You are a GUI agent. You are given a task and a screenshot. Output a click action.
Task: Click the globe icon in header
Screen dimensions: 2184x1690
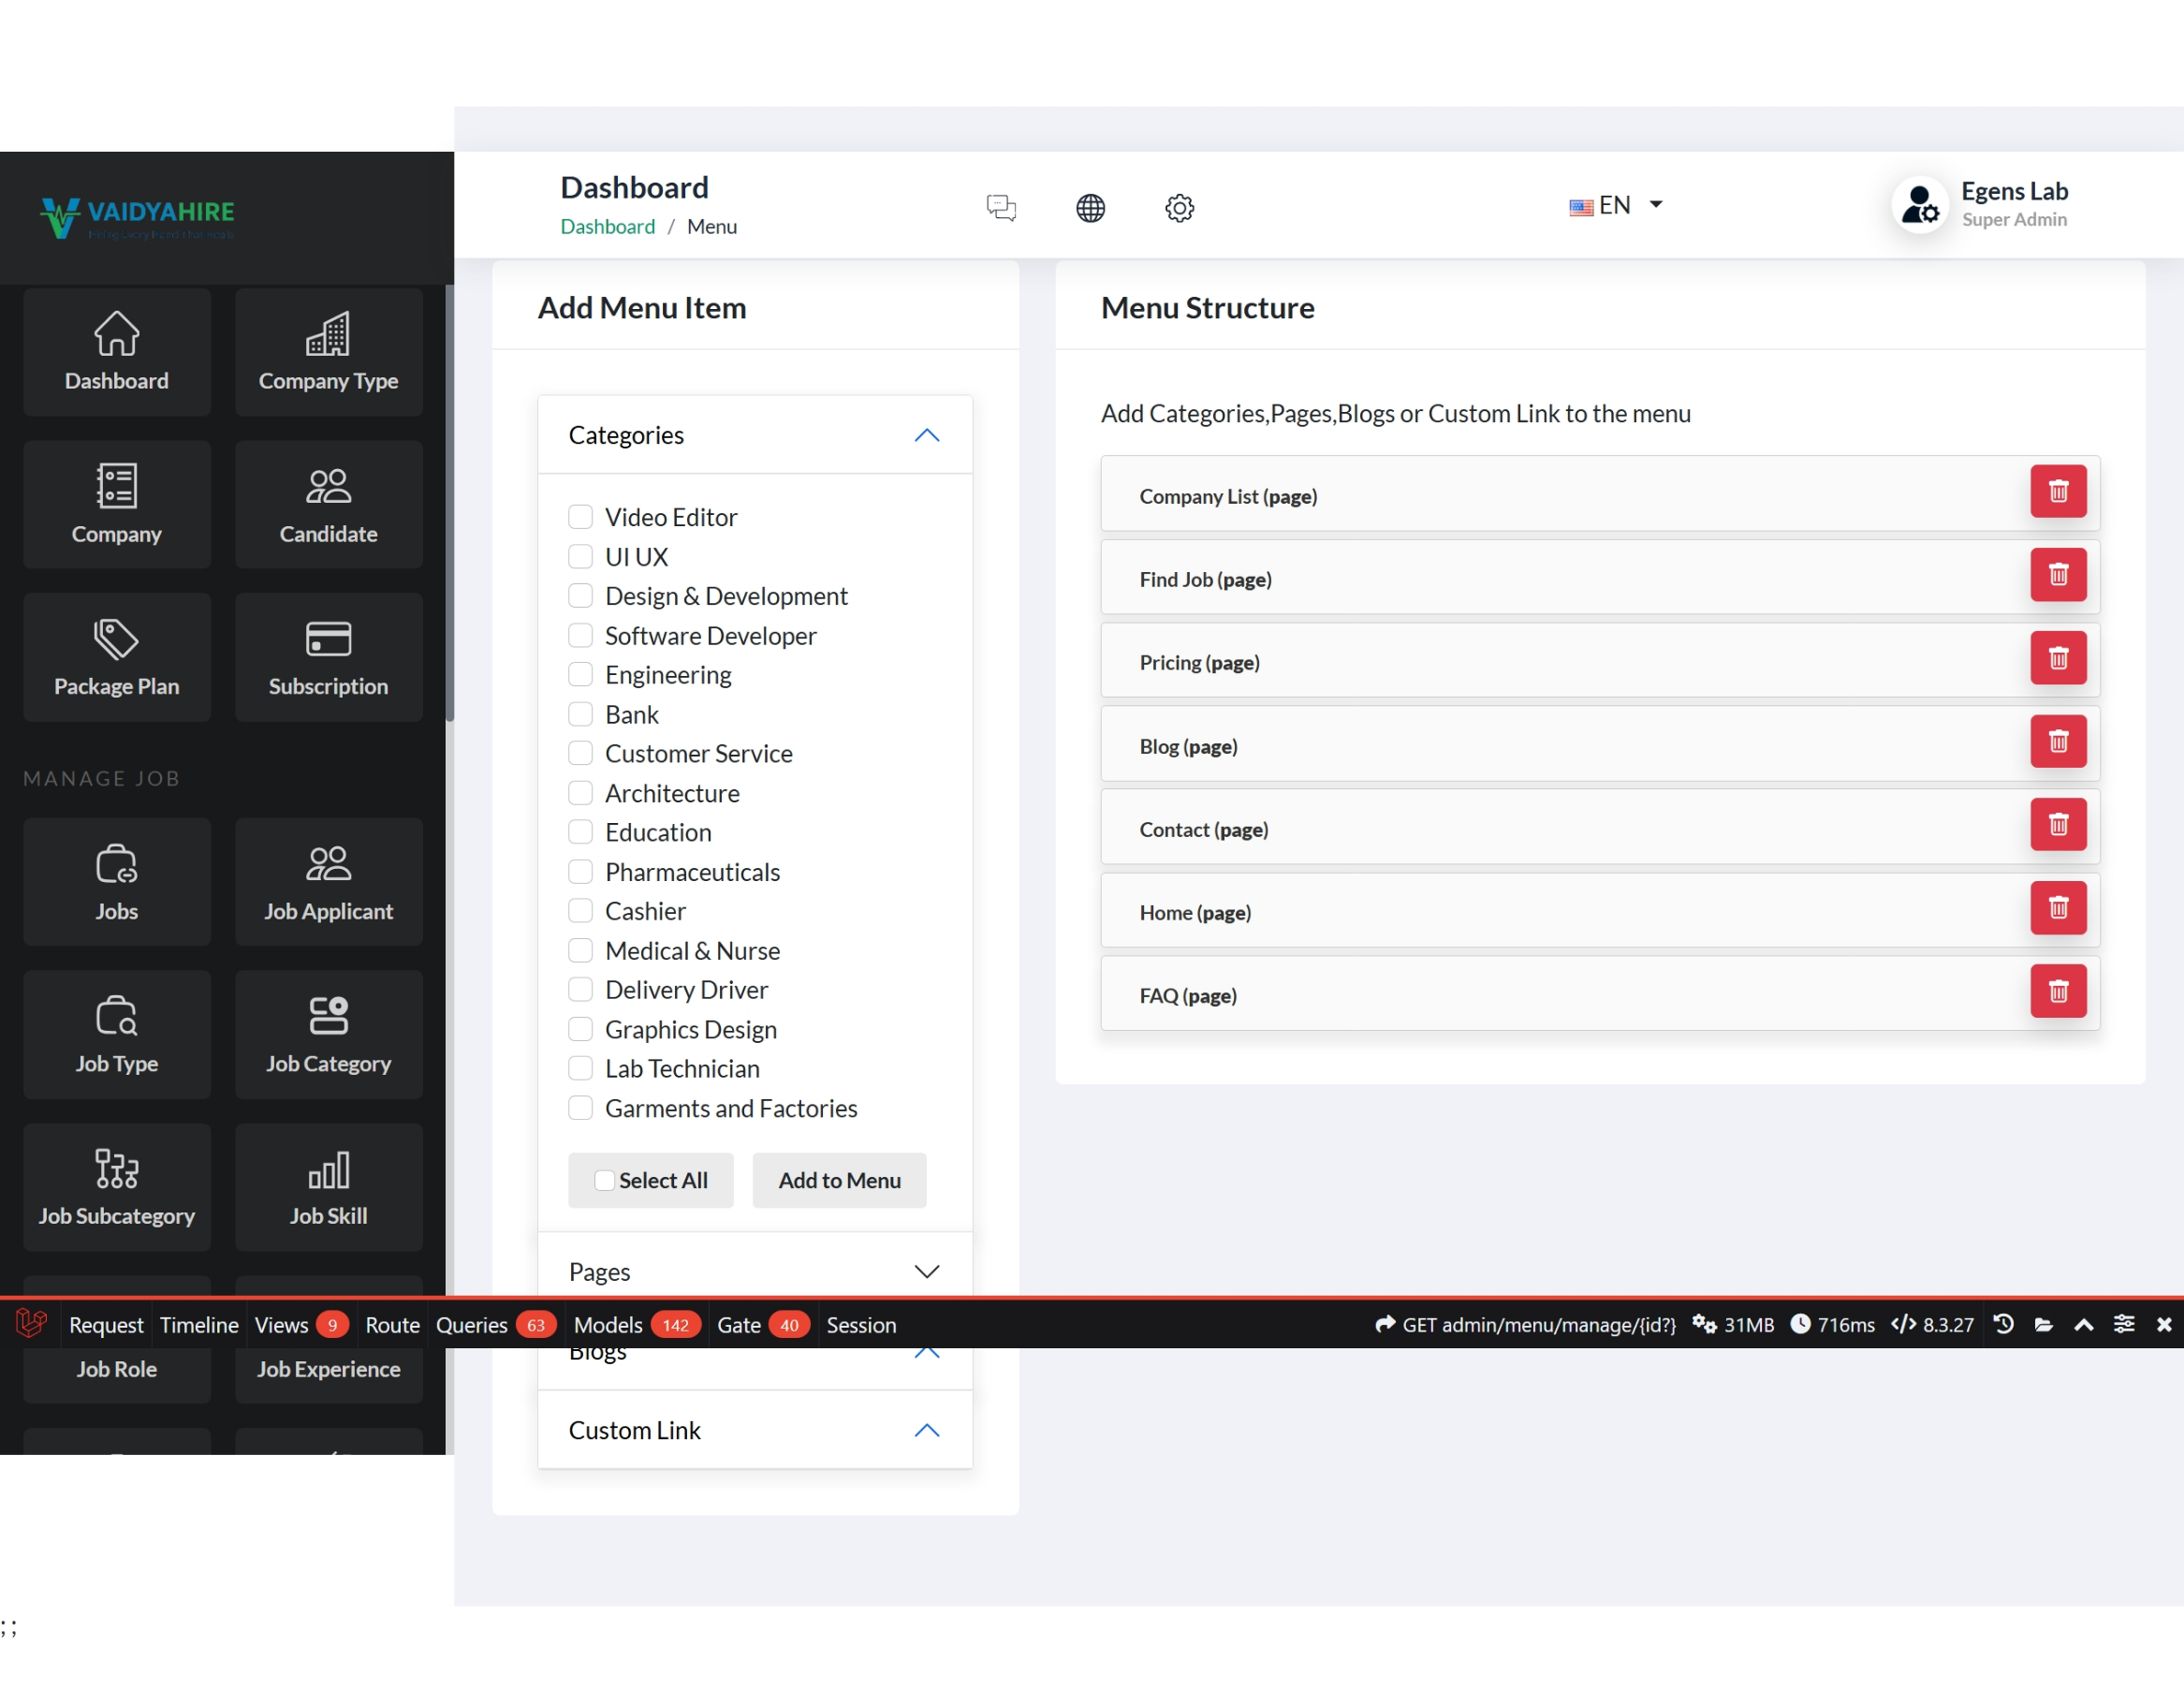tap(1090, 208)
